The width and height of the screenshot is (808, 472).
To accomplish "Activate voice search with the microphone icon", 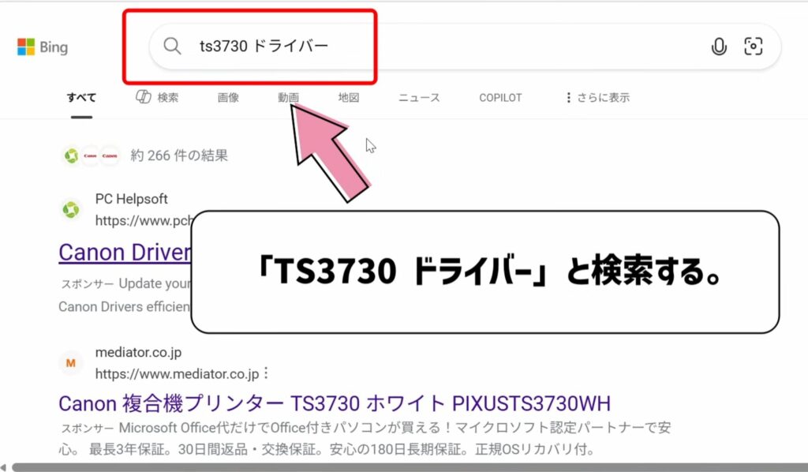I will [719, 47].
